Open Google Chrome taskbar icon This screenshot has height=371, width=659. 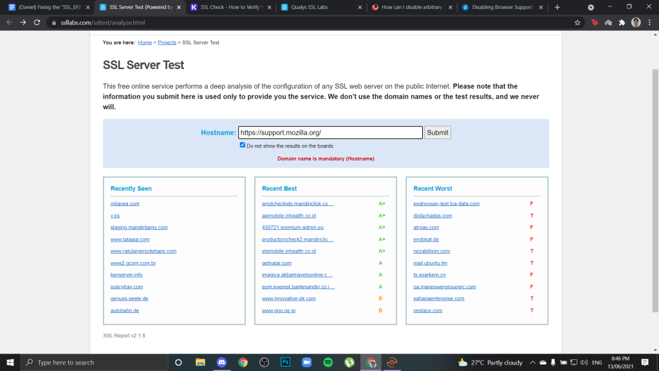click(x=243, y=362)
